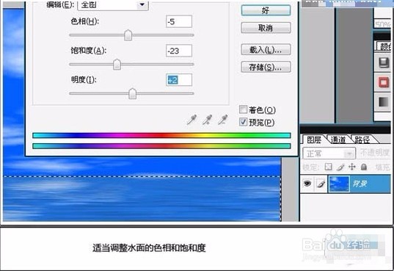Screen dimensions: 394x271
Task: Select the 背景 layer name
Action: pos(360,184)
